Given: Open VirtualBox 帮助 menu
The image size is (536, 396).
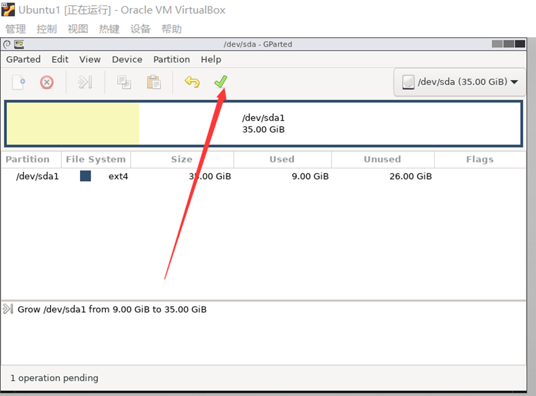Looking at the screenshot, I should point(172,29).
